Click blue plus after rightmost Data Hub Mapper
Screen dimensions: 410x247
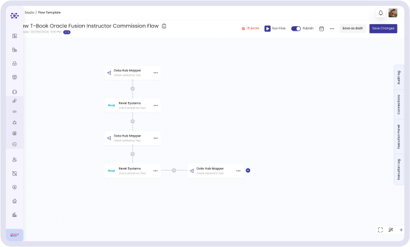point(248,171)
